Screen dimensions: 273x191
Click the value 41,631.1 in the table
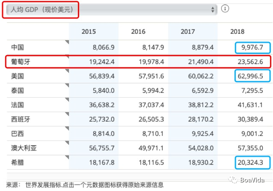[x=250, y=105]
